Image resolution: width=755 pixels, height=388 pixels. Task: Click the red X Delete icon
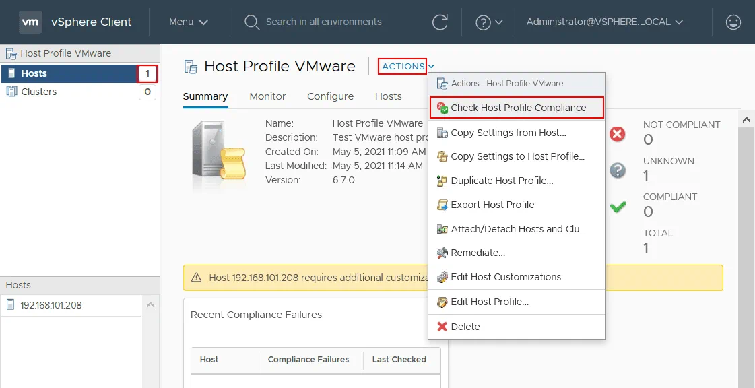442,327
